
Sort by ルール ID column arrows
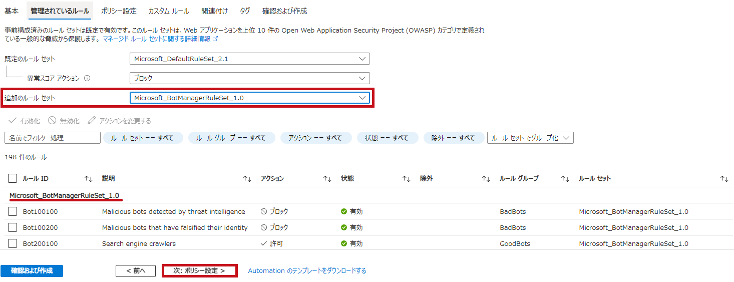pos(89,179)
